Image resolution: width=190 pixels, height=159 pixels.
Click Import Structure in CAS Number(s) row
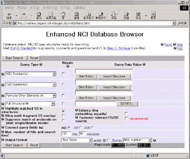click(x=114, y=87)
